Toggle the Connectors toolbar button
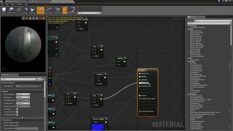233x131 pixels. tap(40, 10)
